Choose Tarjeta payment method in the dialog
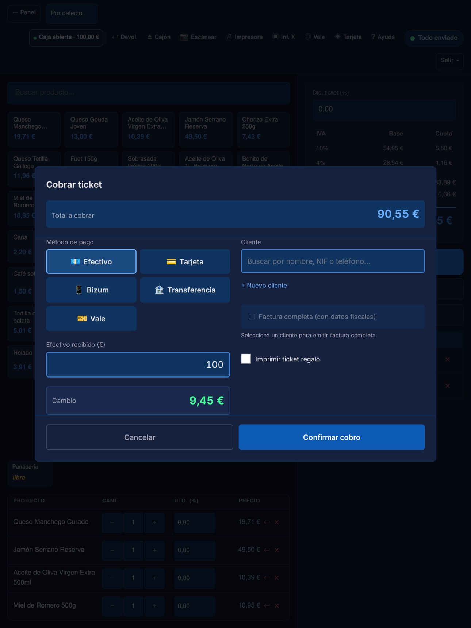Viewport: 471px width, 628px height. [x=185, y=261]
